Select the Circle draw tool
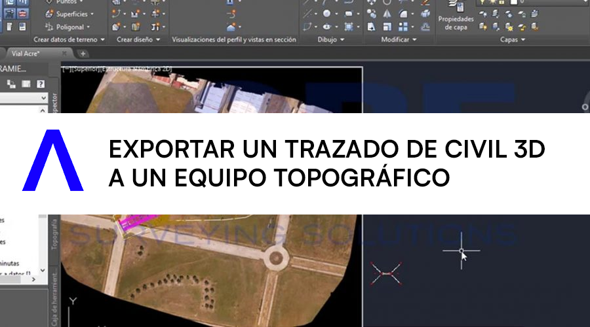The width and height of the screenshot is (590, 327). click(326, 14)
